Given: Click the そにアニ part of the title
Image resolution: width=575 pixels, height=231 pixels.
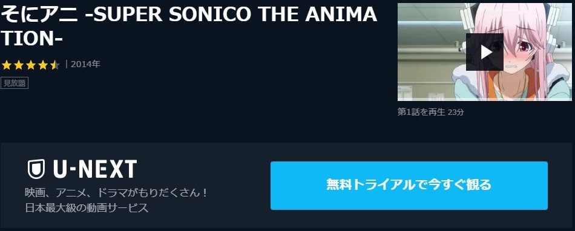Looking at the screenshot, I should (x=39, y=15).
